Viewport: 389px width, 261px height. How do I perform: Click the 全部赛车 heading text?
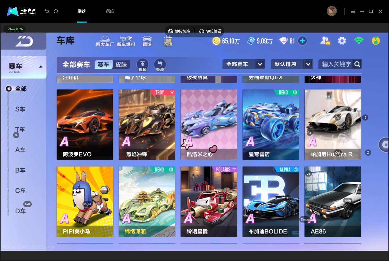(76, 65)
